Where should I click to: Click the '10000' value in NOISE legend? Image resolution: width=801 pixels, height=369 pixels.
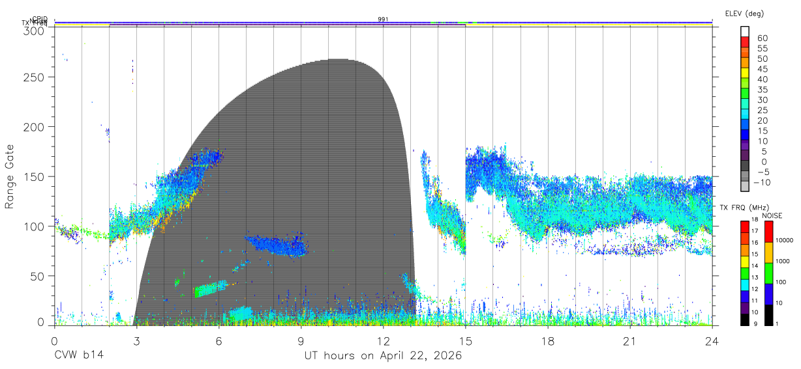click(785, 240)
